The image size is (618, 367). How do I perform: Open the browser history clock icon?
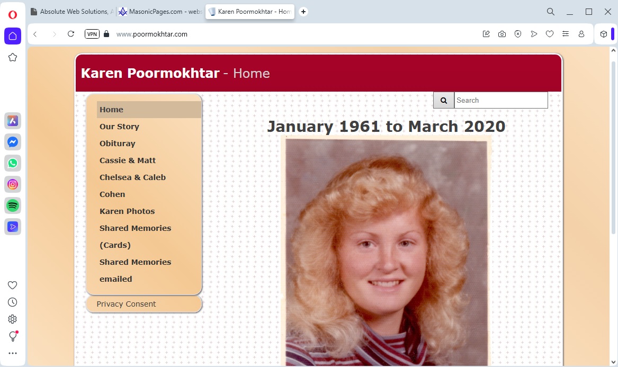click(13, 302)
